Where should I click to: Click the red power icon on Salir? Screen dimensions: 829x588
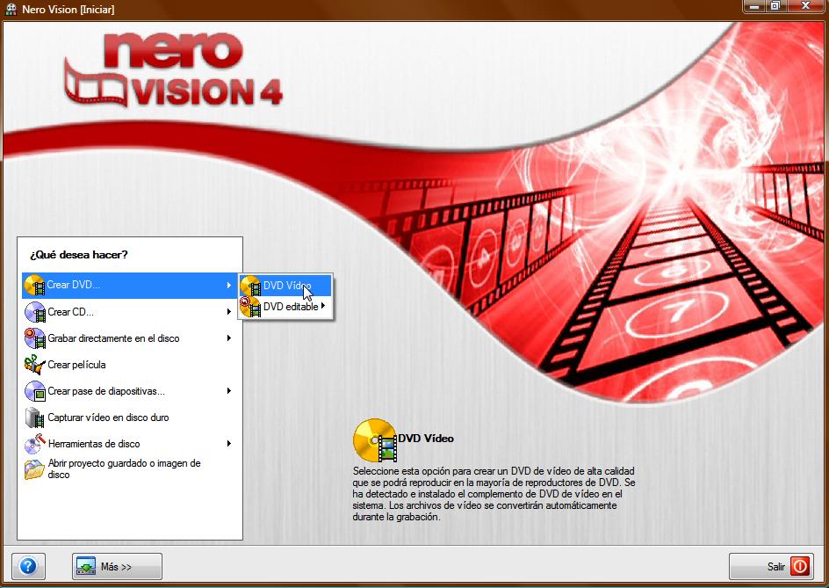[800, 566]
